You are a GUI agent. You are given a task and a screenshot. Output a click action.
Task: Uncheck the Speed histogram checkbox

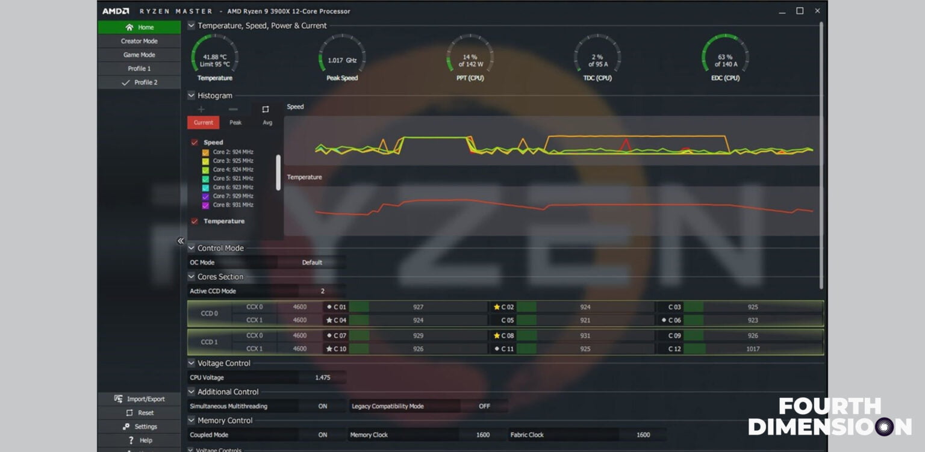(x=195, y=143)
